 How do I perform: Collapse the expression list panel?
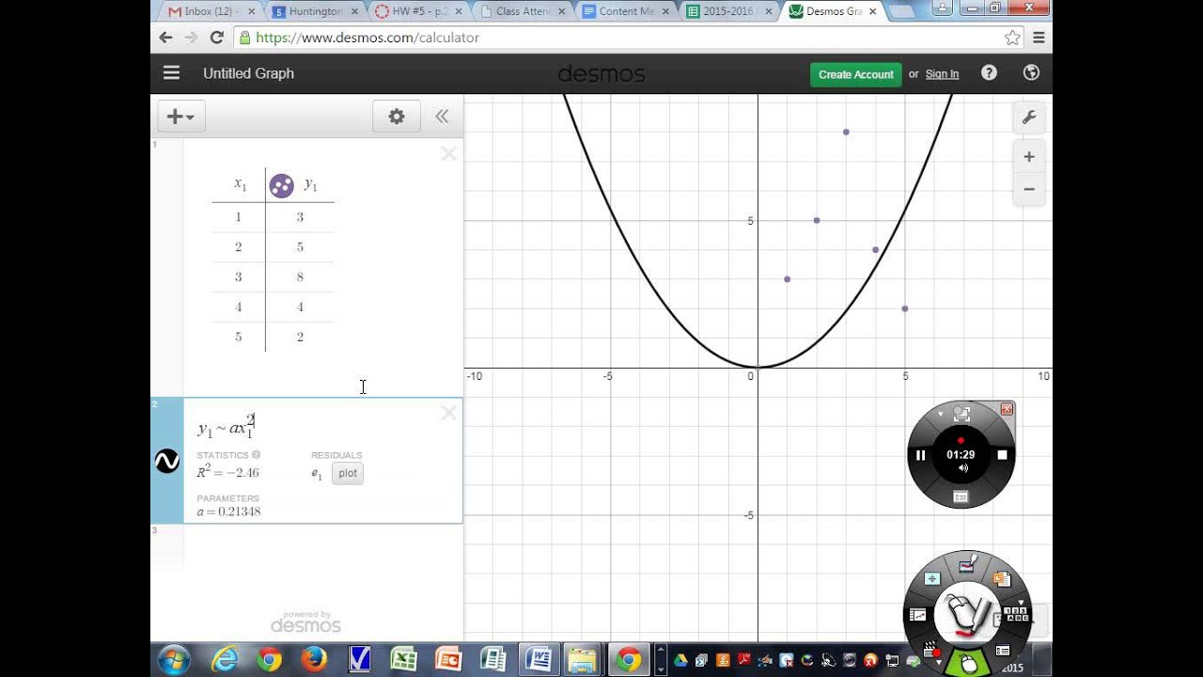(442, 117)
